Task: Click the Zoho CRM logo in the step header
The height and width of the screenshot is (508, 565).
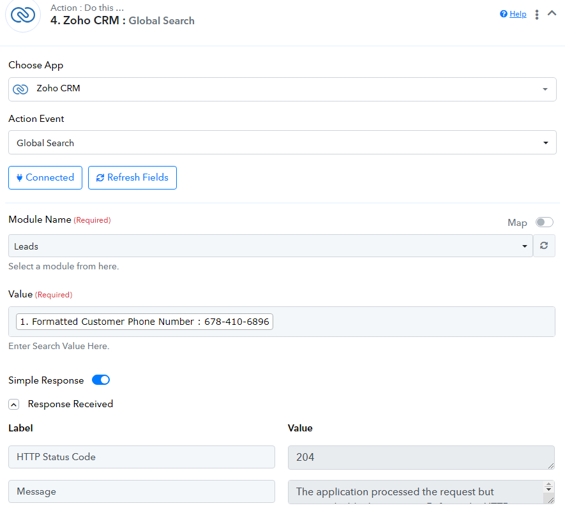Action: pos(23,15)
